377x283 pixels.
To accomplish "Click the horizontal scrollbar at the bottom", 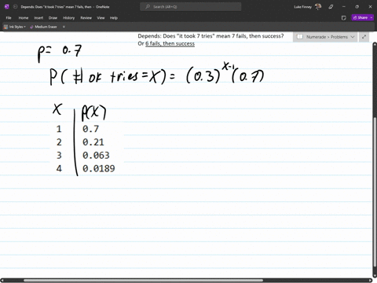I will coord(144,281).
